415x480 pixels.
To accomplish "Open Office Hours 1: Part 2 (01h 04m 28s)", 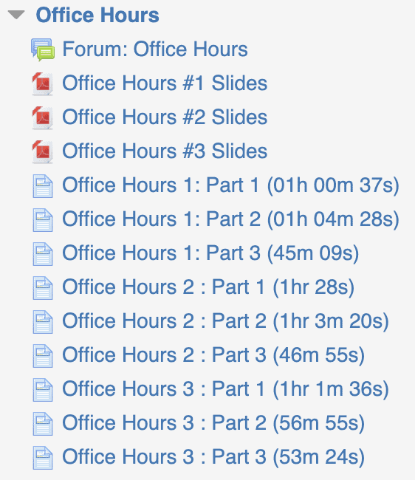I will (230, 219).
